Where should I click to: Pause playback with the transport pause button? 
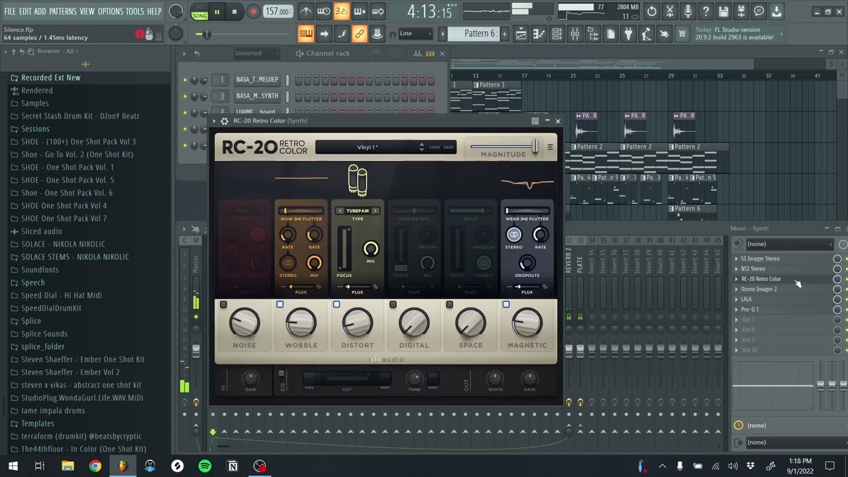pos(217,11)
